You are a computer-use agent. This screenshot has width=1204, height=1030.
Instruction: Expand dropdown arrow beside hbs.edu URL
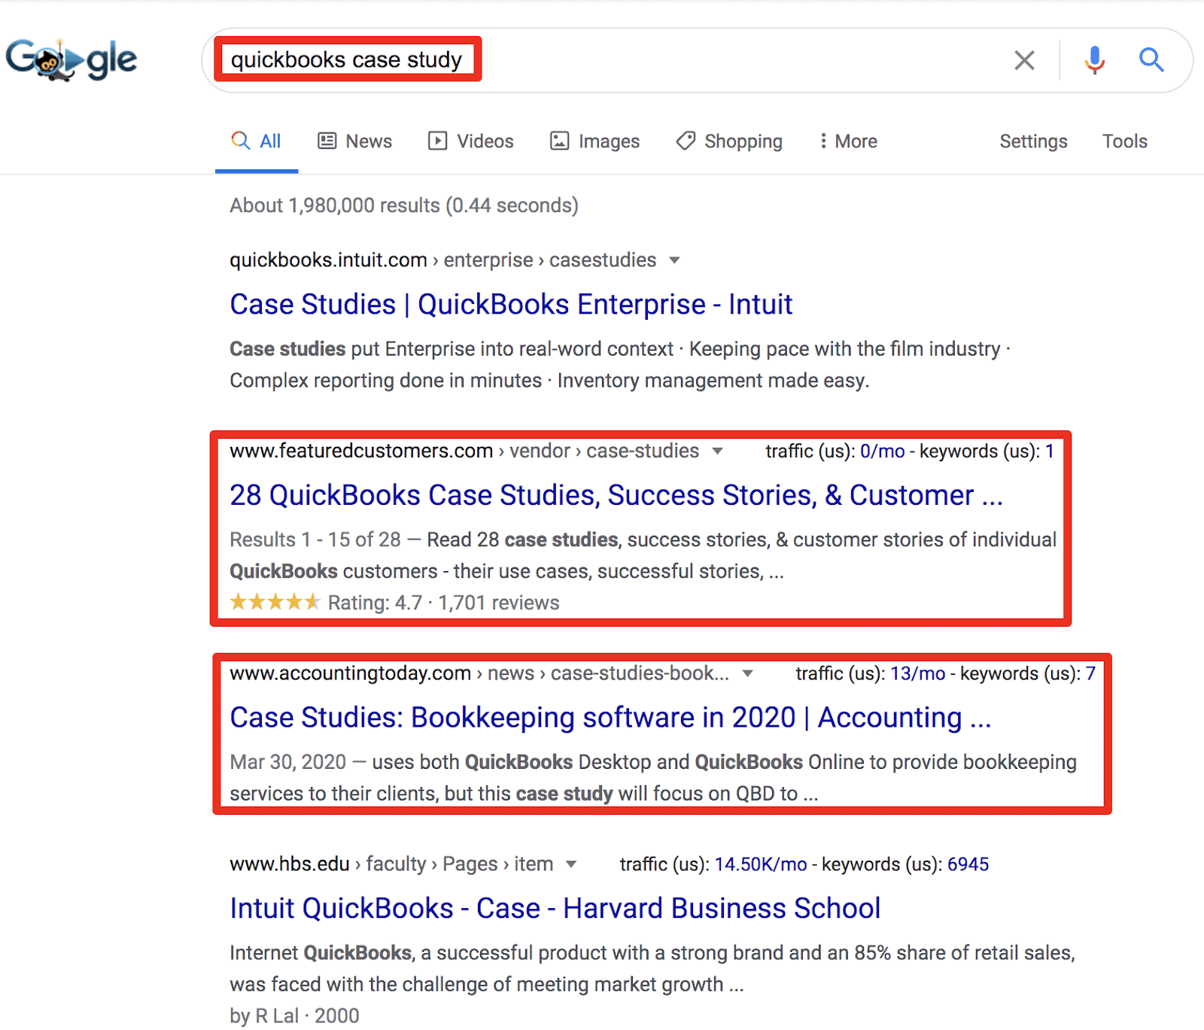point(572,864)
